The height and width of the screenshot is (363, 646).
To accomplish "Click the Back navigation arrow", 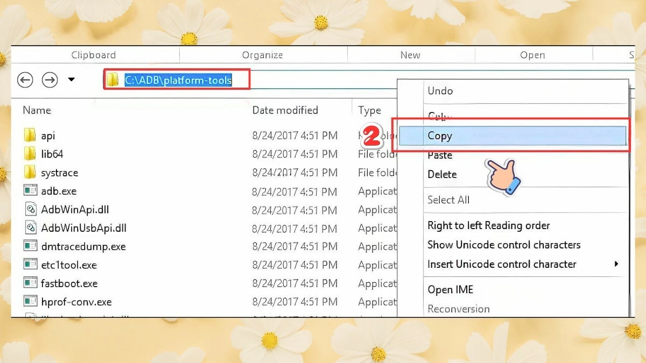I will pyautogui.click(x=25, y=80).
